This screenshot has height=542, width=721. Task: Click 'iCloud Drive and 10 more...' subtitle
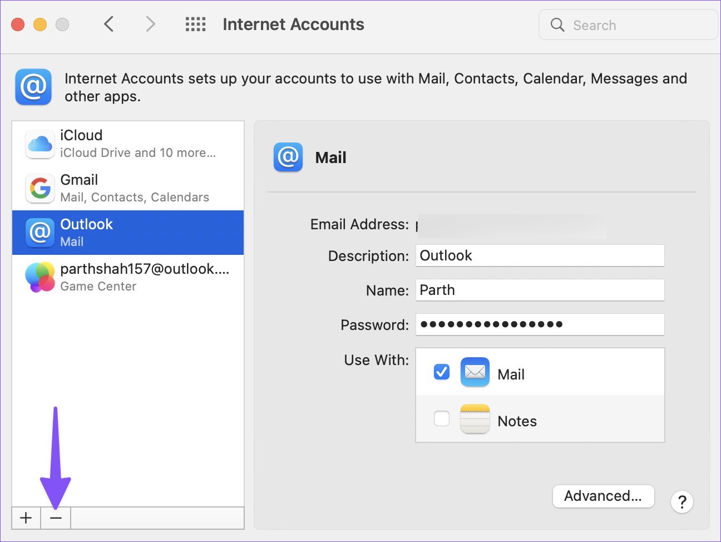pos(138,152)
